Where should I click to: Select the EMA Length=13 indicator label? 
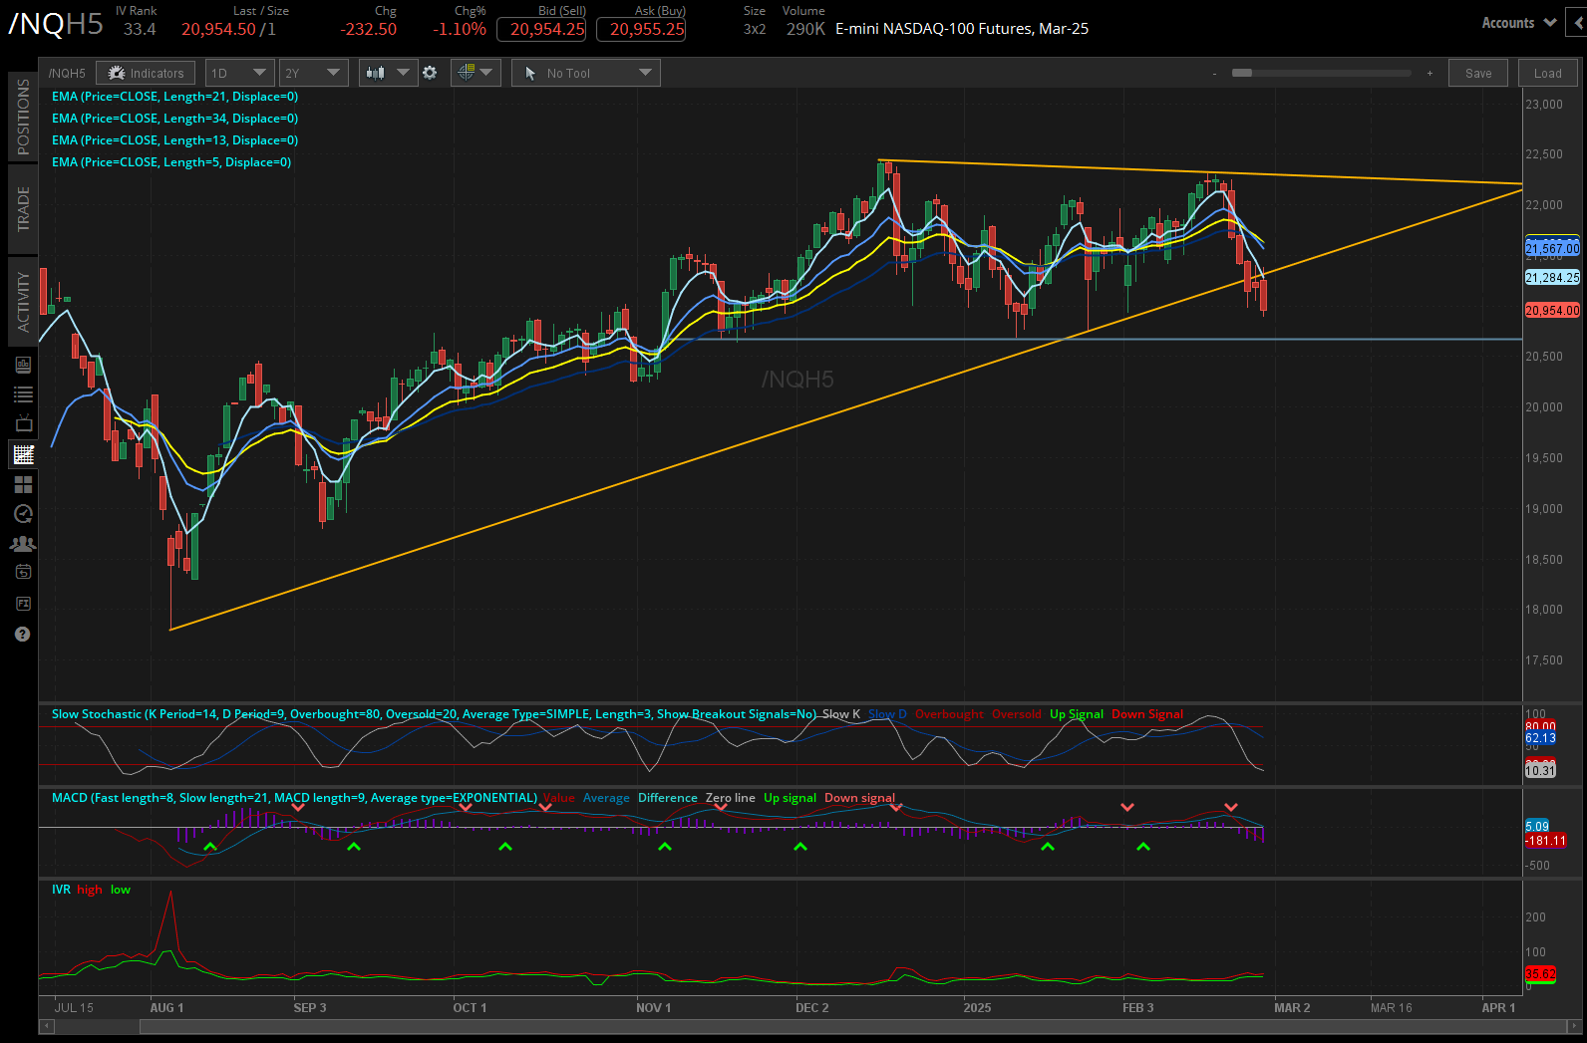(x=174, y=140)
